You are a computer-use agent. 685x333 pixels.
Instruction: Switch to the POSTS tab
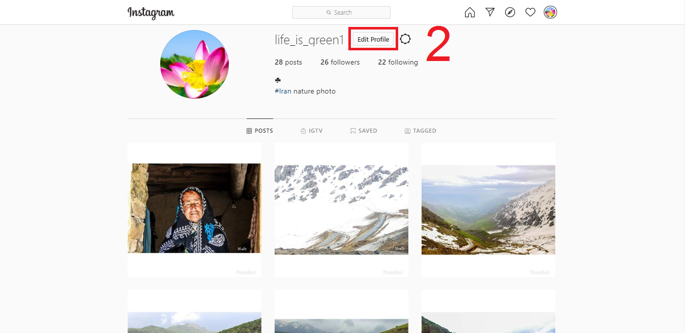click(x=260, y=131)
